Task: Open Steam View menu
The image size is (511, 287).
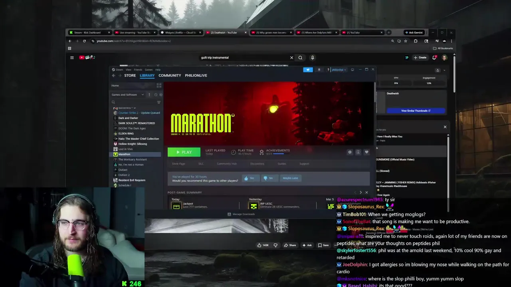Action: 129,70
